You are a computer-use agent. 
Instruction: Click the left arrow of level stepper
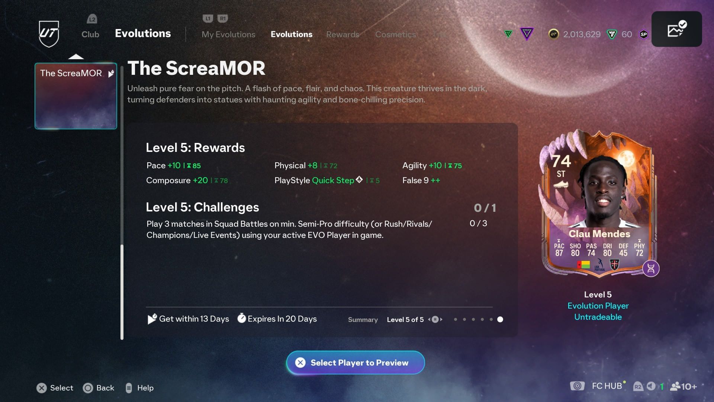click(429, 319)
